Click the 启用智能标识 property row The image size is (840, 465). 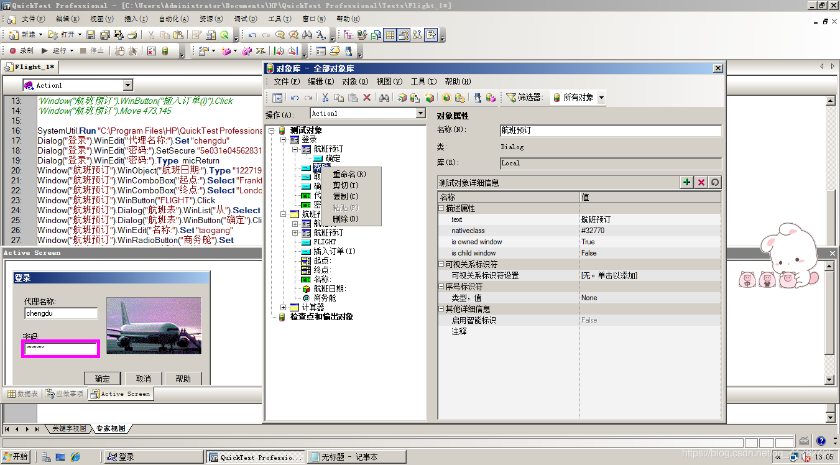click(x=579, y=320)
